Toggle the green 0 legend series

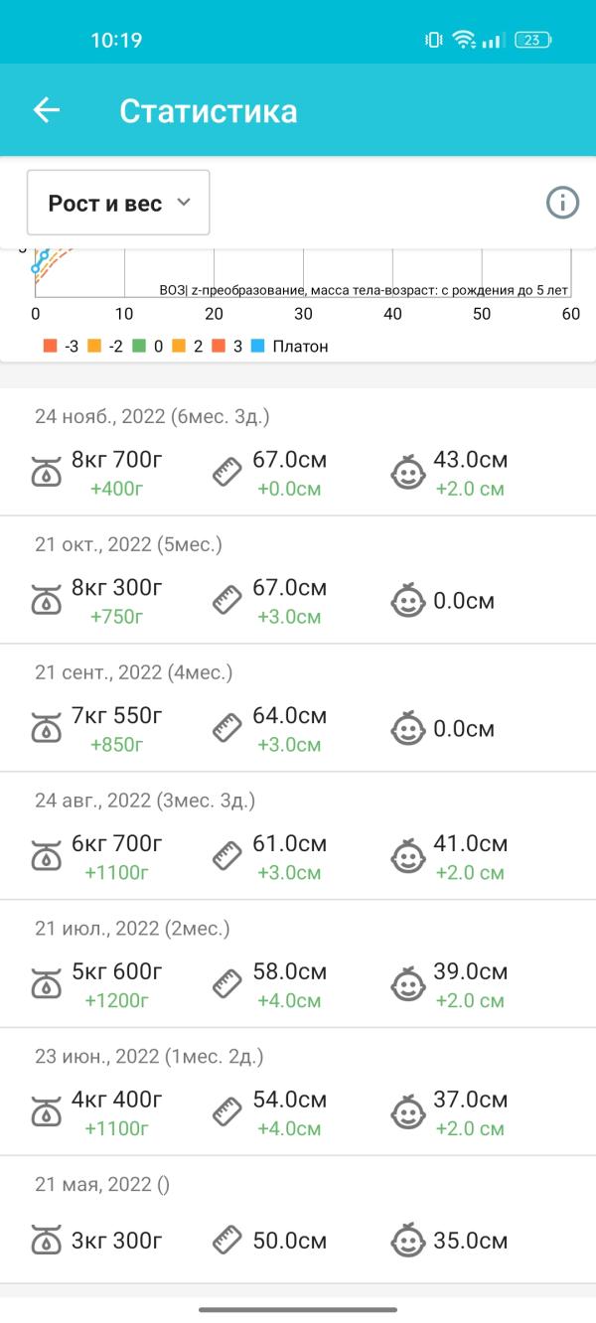click(x=147, y=347)
